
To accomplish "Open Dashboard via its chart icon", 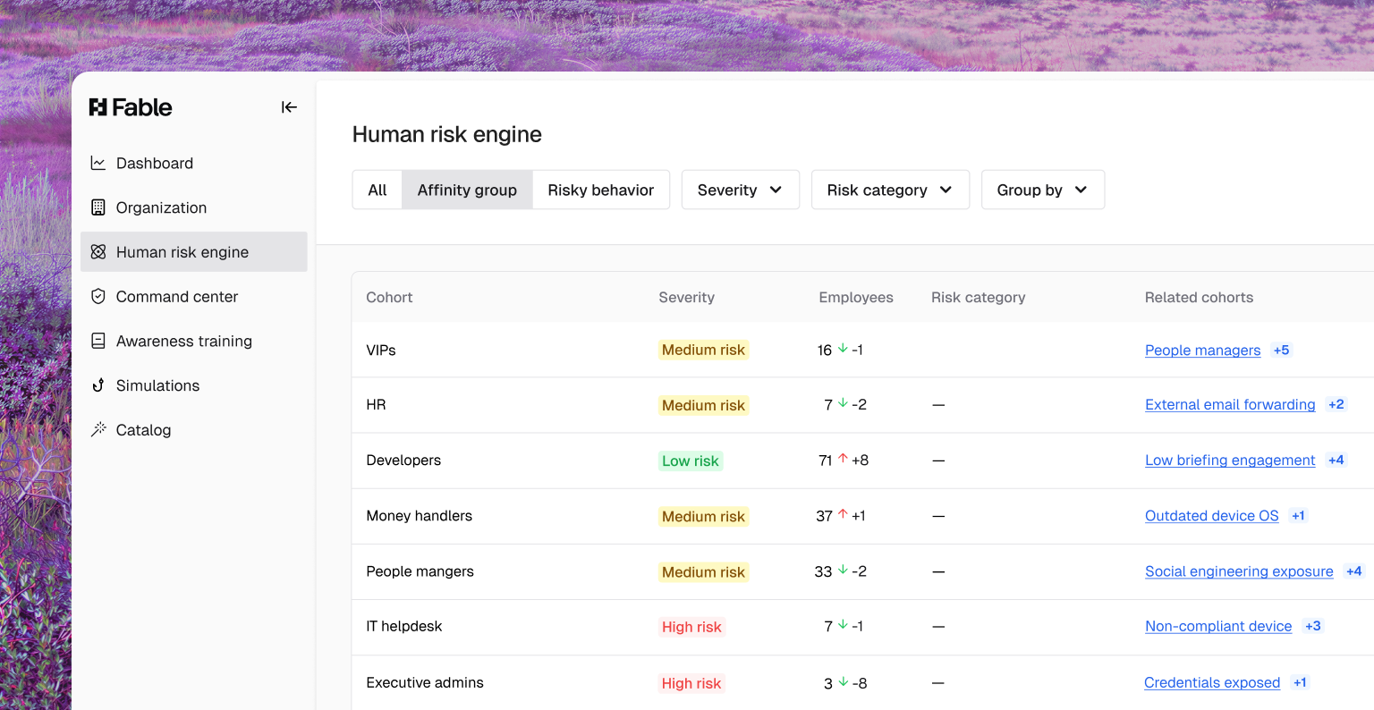I will point(98,163).
